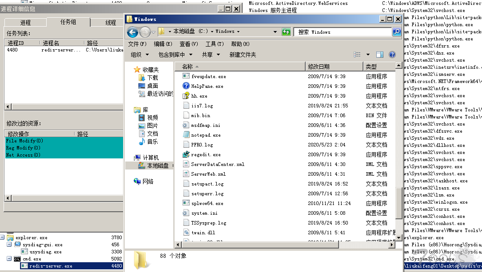Click the 音乐 library icon
This screenshot has height=272, width=482.
(142, 142)
